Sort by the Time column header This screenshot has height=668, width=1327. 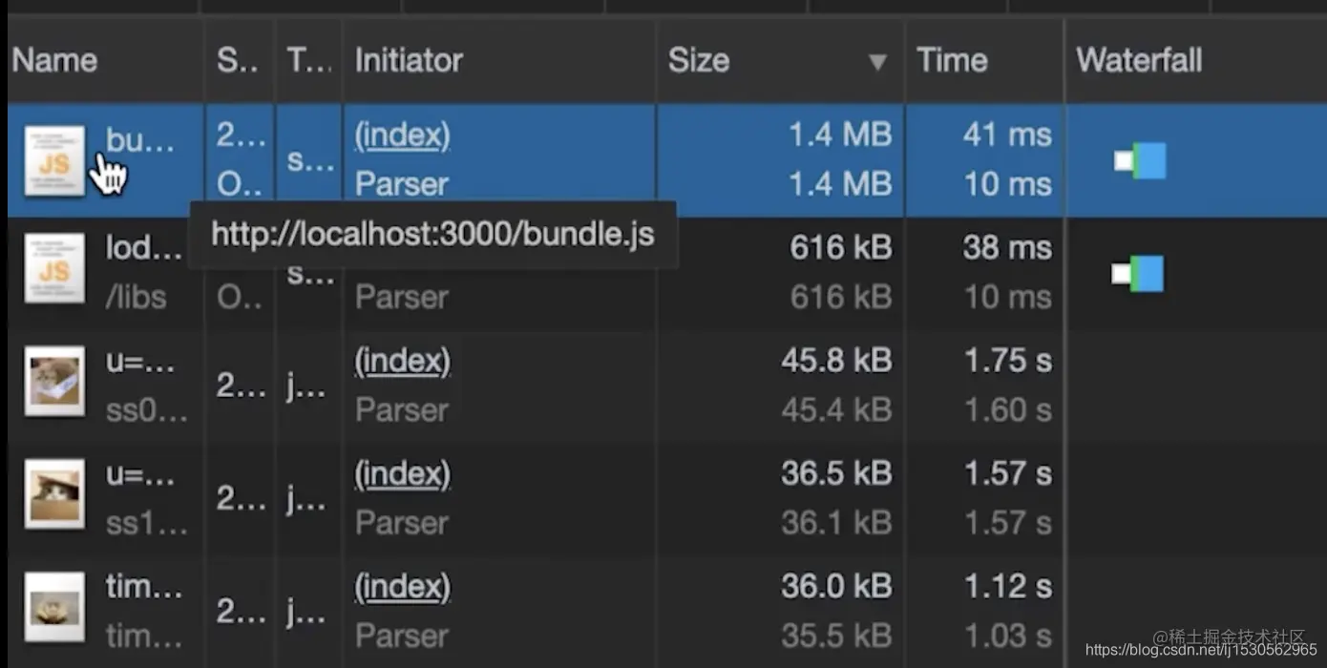952,60
